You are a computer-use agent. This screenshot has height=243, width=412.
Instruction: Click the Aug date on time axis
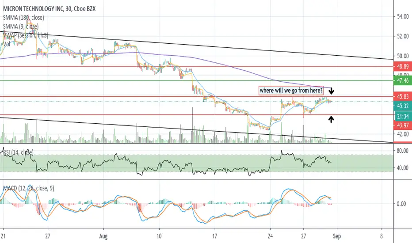click(x=103, y=236)
